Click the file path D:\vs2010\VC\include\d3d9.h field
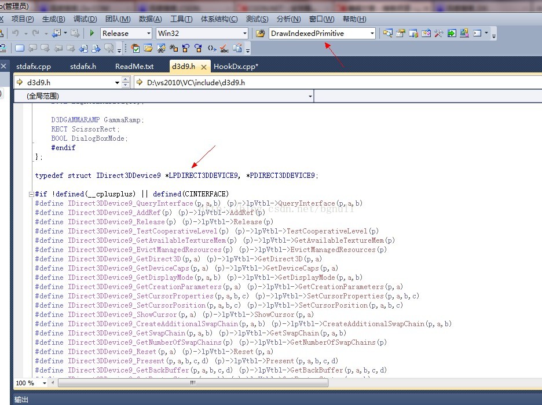Viewport: 542px width, 405px height. [x=338, y=82]
